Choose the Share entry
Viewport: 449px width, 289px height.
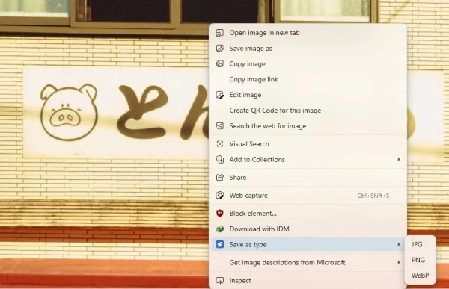point(308,178)
